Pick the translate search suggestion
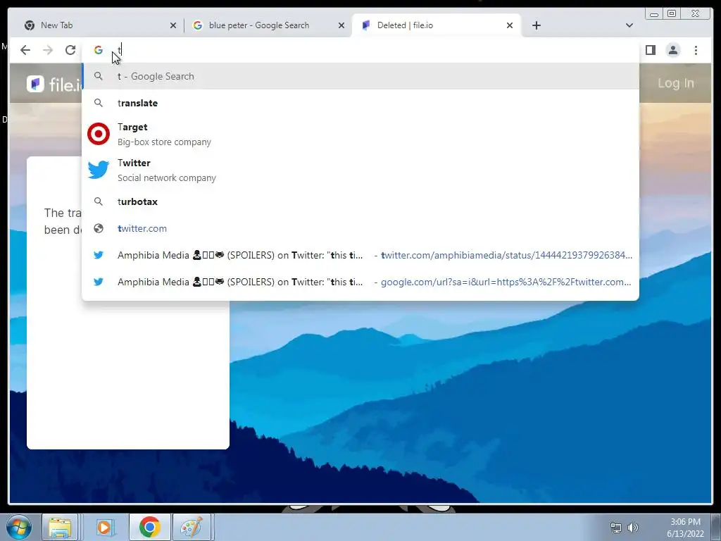This screenshot has width=721, height=541. tap(360, 103)
